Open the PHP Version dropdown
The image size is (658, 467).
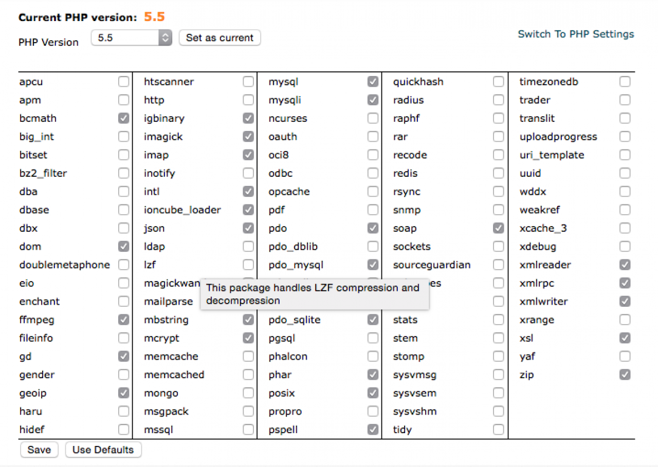[131, 38]
